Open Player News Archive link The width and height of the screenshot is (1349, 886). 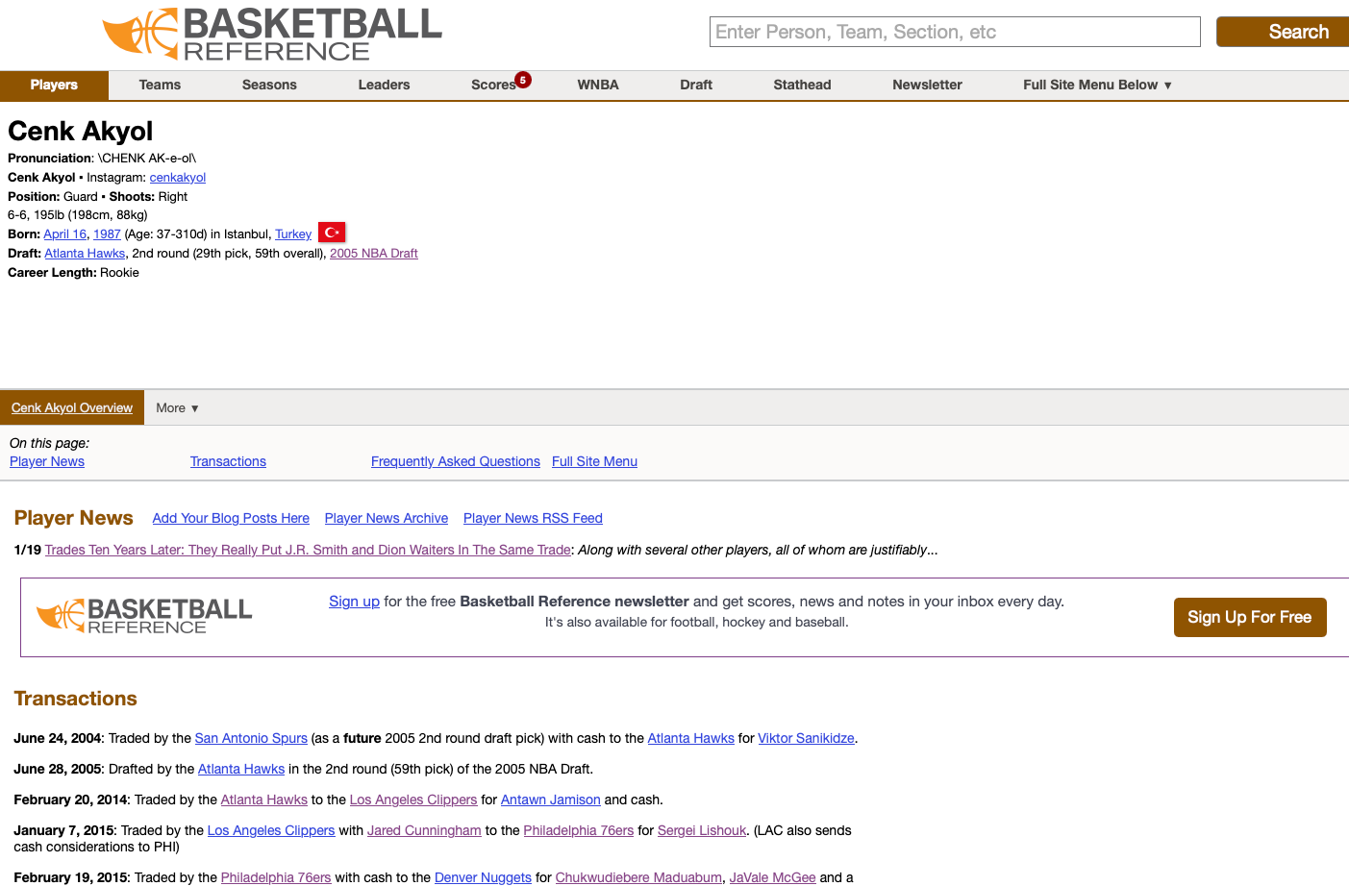387,518
